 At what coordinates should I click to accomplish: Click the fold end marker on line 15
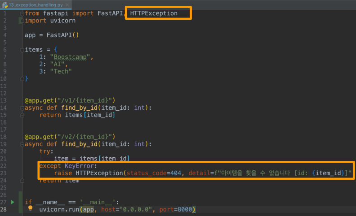[x=22, y=115]
